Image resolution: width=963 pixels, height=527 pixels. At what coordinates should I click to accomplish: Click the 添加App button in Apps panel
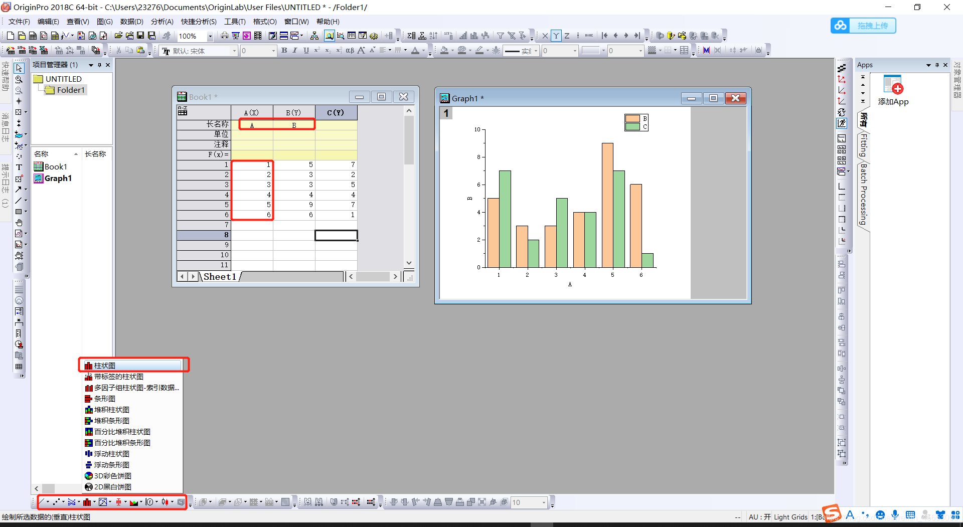(893, 91)
